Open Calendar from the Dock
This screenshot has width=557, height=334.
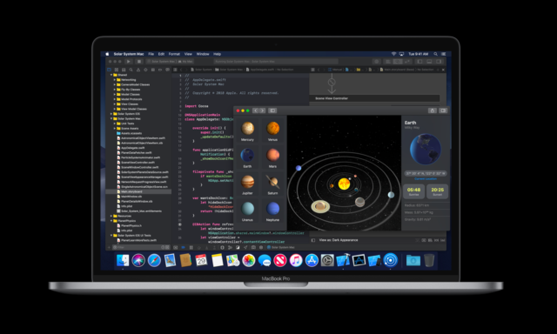pos(201,261)
